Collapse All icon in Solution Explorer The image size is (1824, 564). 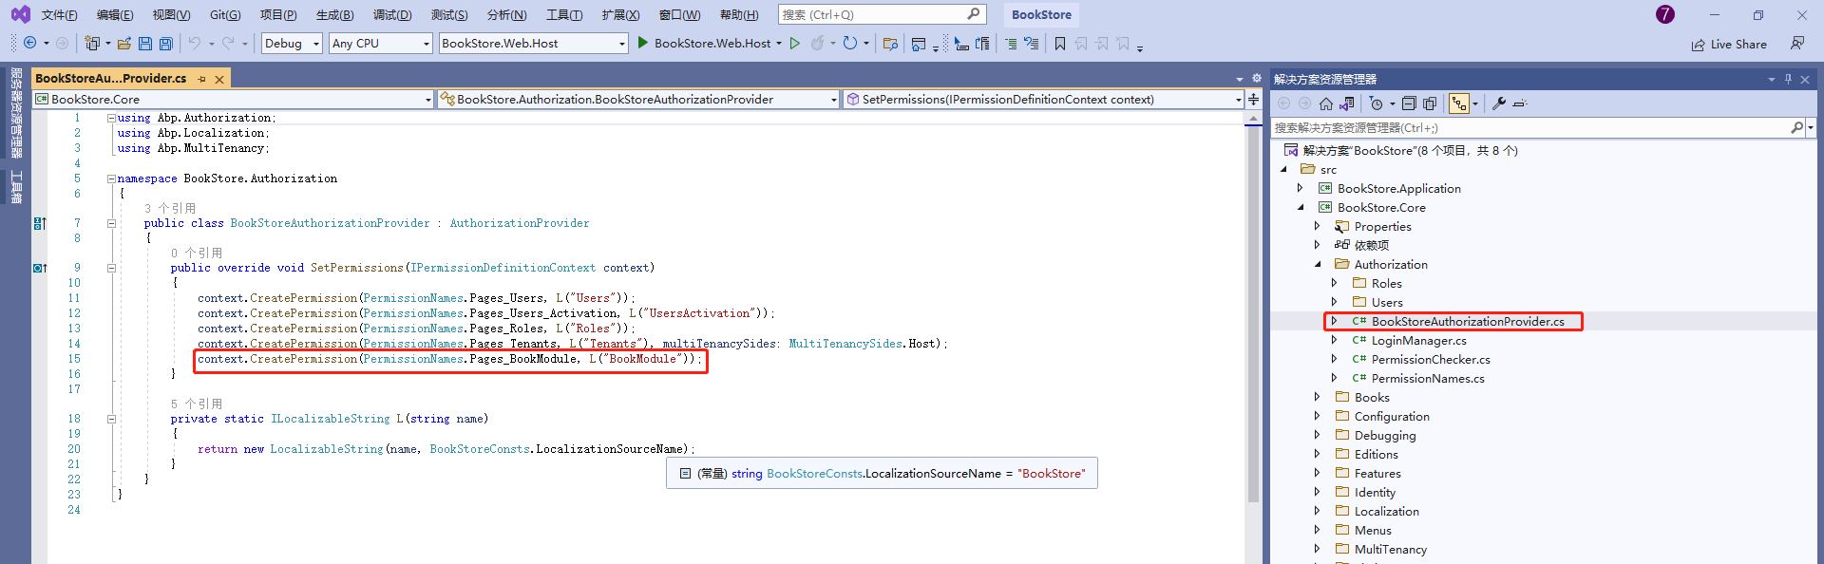click(x=1409, y=103)
